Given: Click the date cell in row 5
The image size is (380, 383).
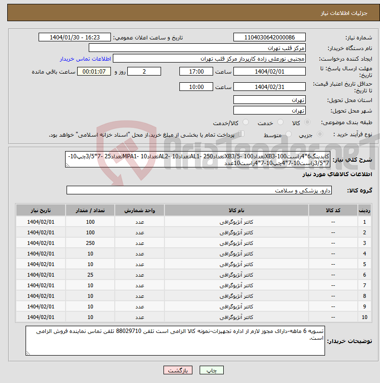Looking at the screenshot, I should point(41,264).
